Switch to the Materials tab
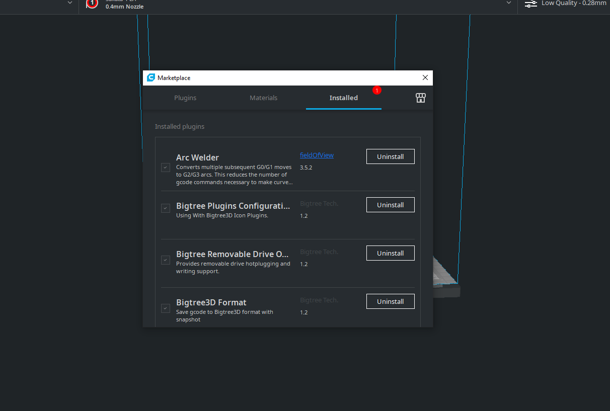 [x=263, y=98]
